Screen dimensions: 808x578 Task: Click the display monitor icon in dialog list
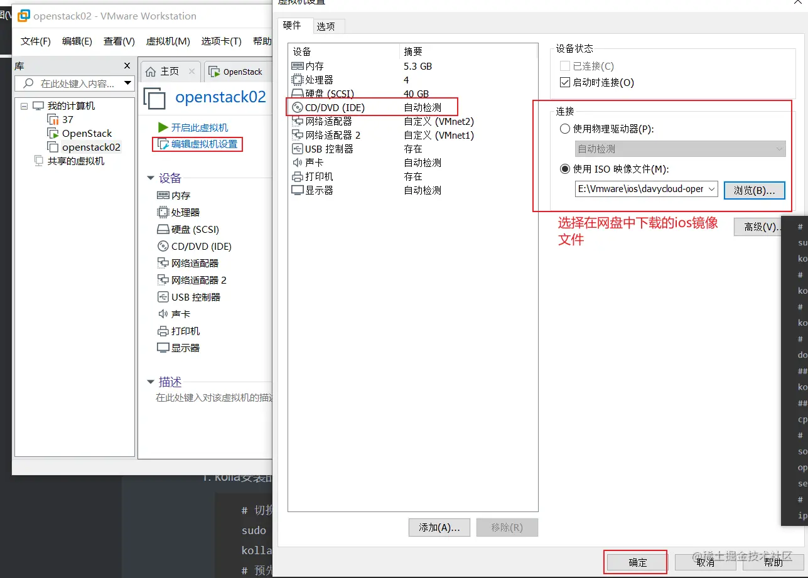298,190
